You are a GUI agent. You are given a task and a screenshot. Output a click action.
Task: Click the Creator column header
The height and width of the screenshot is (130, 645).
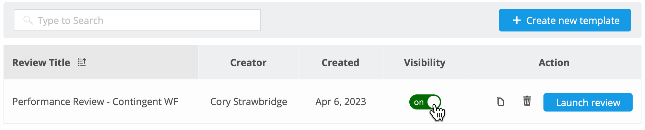point(248,63)
